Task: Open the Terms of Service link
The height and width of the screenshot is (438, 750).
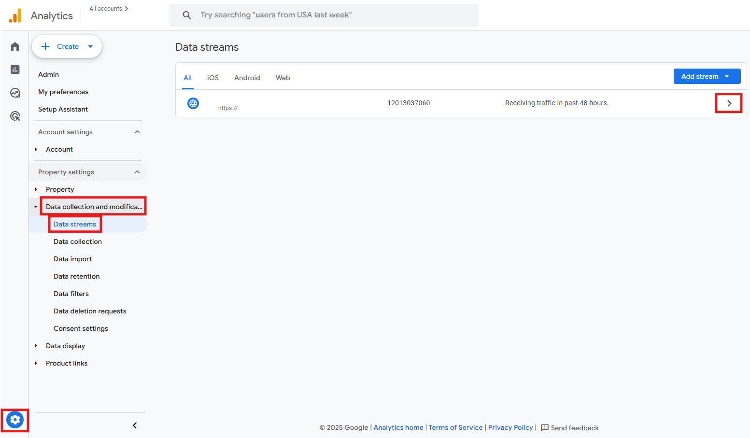Action: pos(456,427)
